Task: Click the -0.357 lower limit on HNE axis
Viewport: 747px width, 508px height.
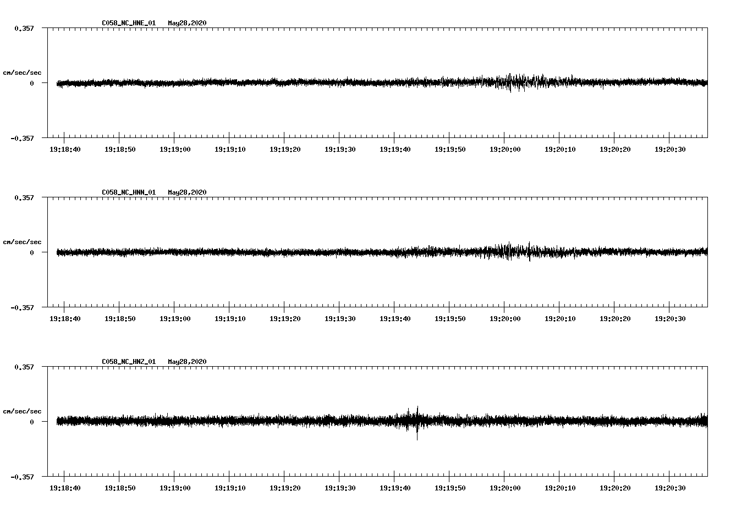Action: point(22,138)
